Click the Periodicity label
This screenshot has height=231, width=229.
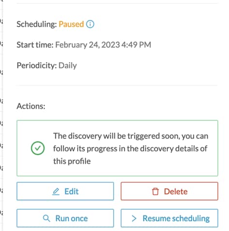37,66
